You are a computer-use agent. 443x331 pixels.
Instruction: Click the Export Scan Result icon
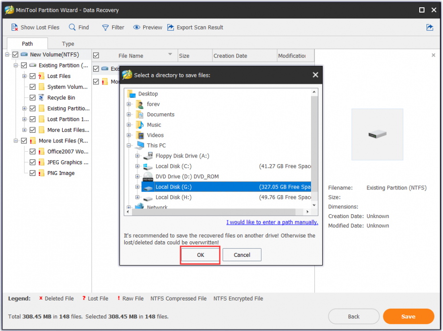point(171,27)
